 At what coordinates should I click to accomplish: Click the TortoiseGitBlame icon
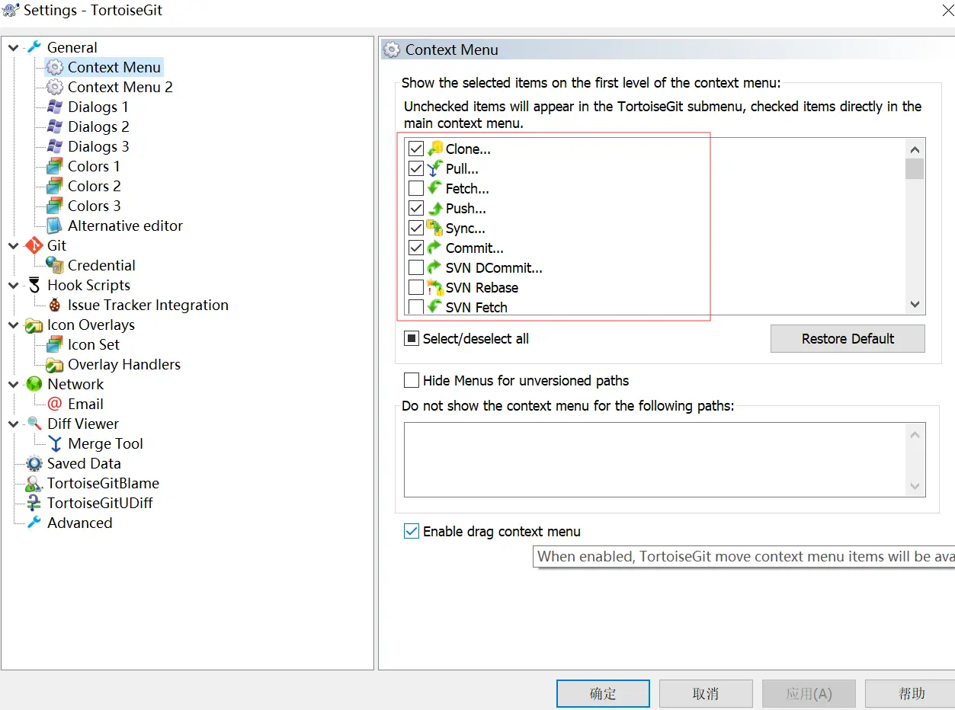pyautogui.click(x=34, y=483)
